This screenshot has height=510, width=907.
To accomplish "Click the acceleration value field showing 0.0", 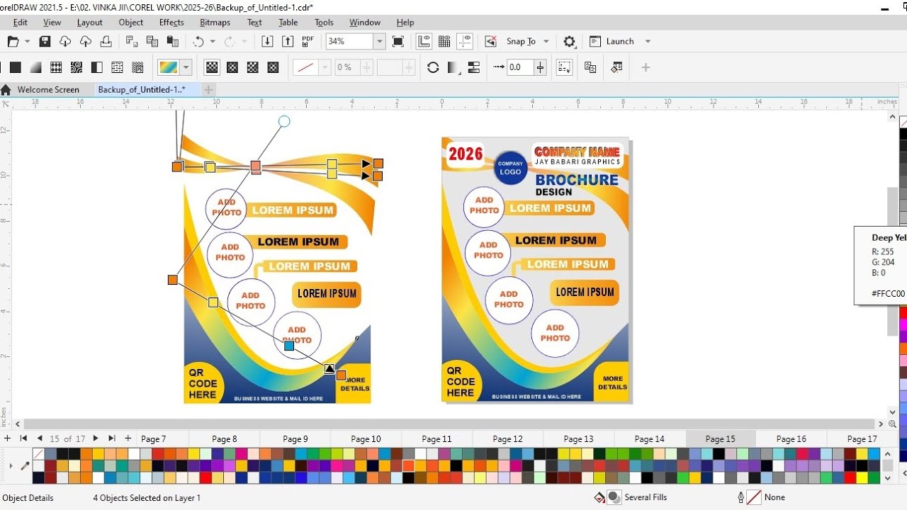I will point(520,67).
